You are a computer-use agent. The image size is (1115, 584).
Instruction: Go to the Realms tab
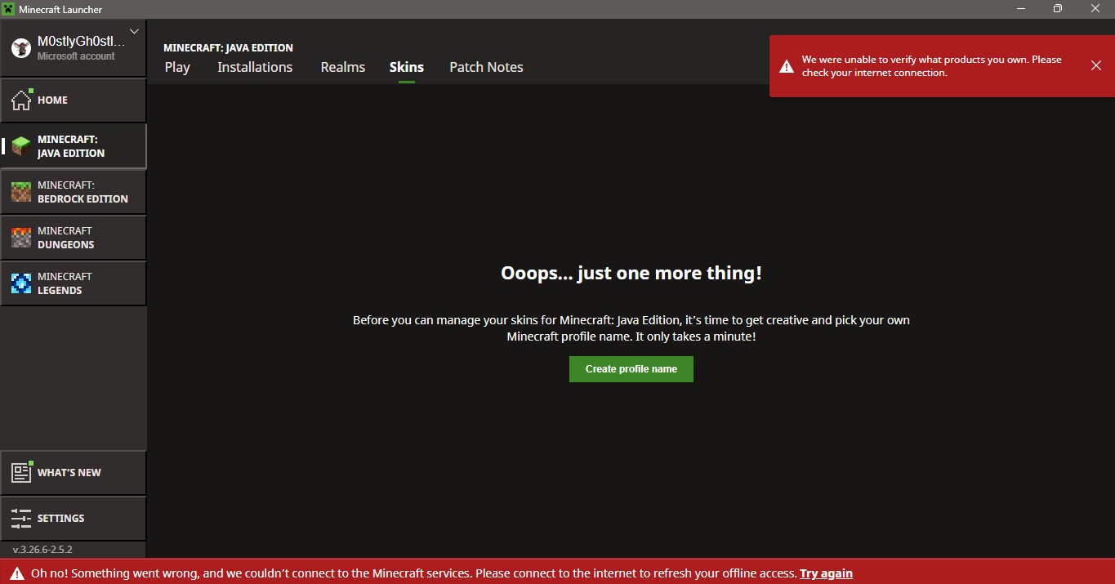(x=342, y=67)
